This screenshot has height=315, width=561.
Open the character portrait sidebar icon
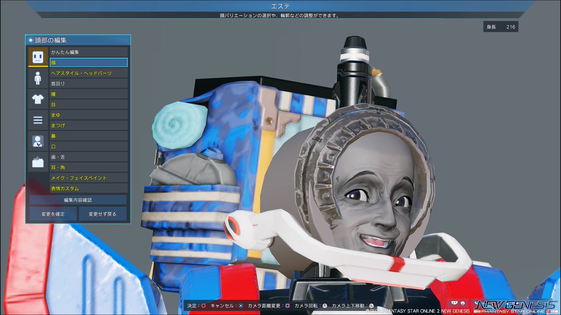pos(38,141)
